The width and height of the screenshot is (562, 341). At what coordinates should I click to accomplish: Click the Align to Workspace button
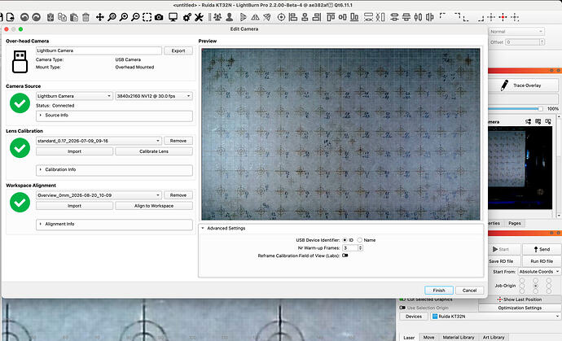[154, 206]
